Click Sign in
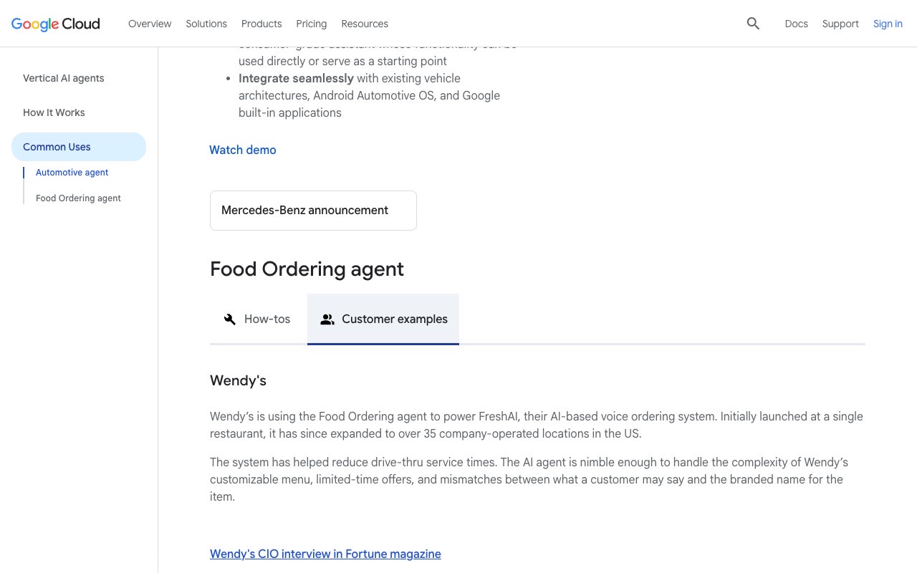 pyautogui.click(x=888, y=24)
